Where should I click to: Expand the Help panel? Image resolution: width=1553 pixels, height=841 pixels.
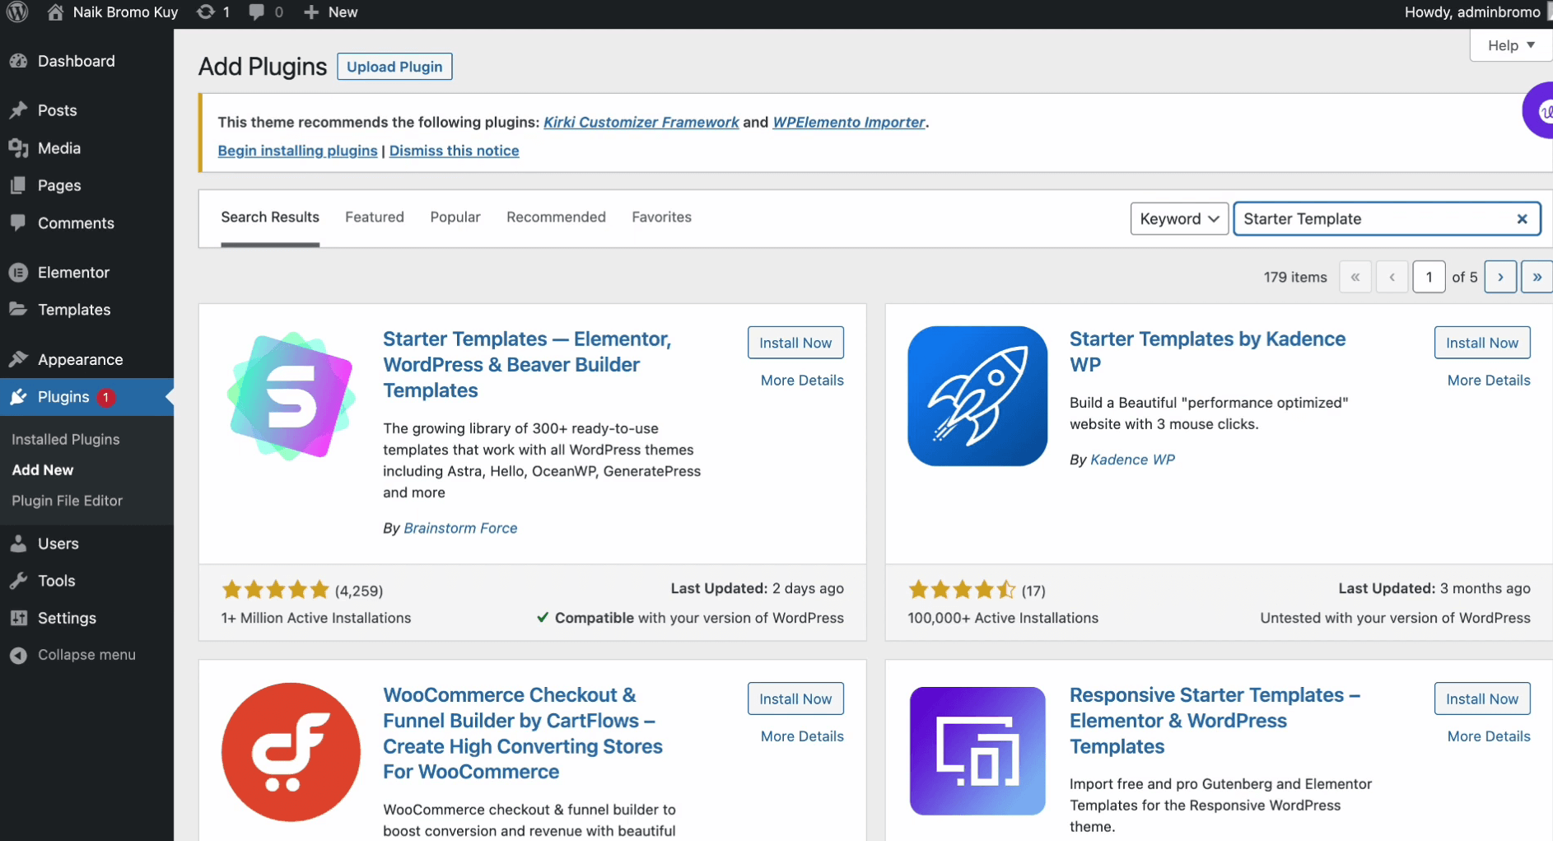tap(1511, 45)
